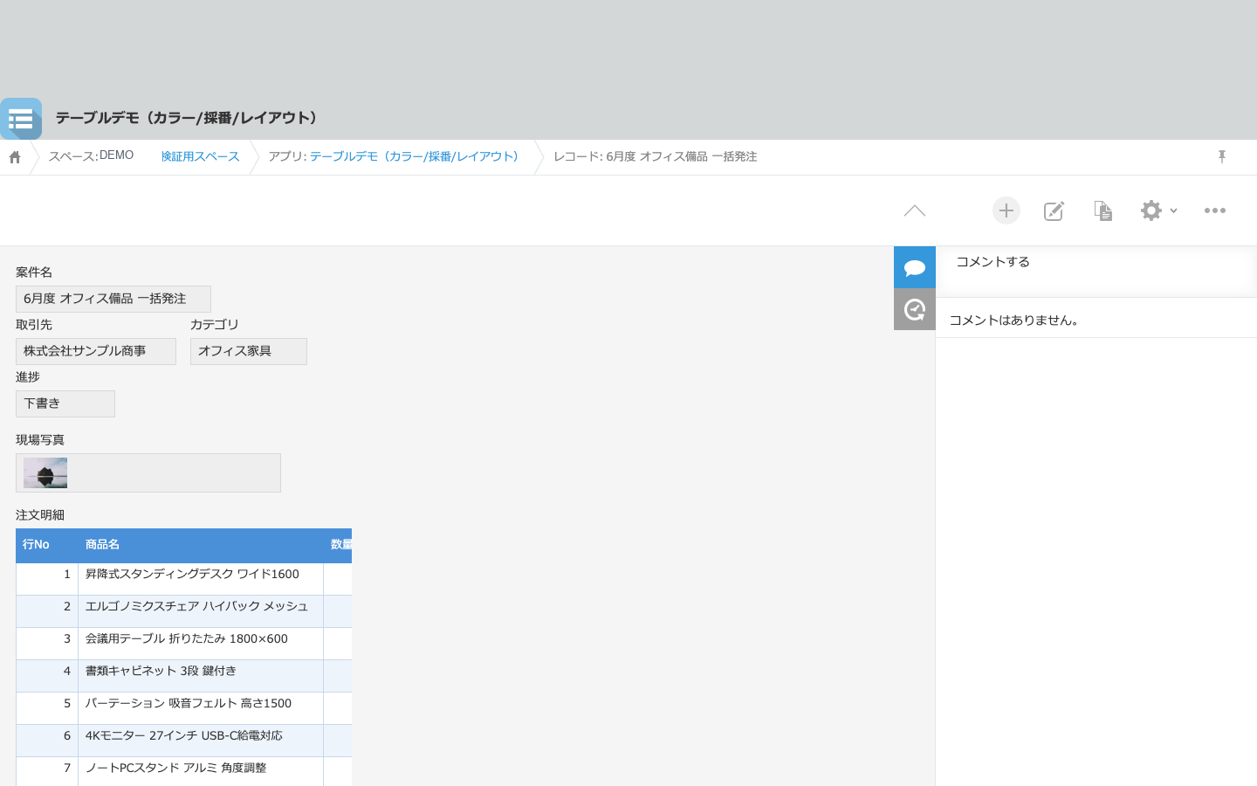The image size is (1257, 786).
Task: Duplicate the record with the copy icon
Action: coord(1102,210)
